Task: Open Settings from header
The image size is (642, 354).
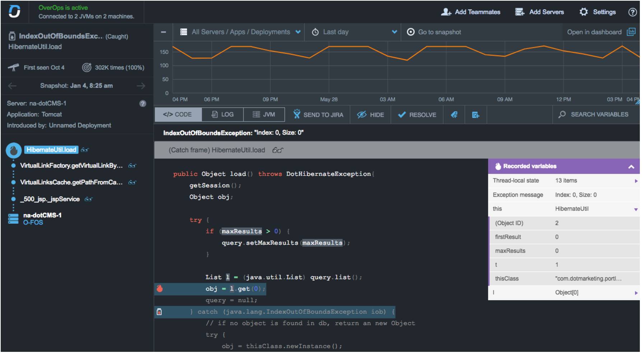Action: tap(598, 12)
